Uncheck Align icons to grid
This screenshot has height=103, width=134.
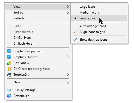99,32
